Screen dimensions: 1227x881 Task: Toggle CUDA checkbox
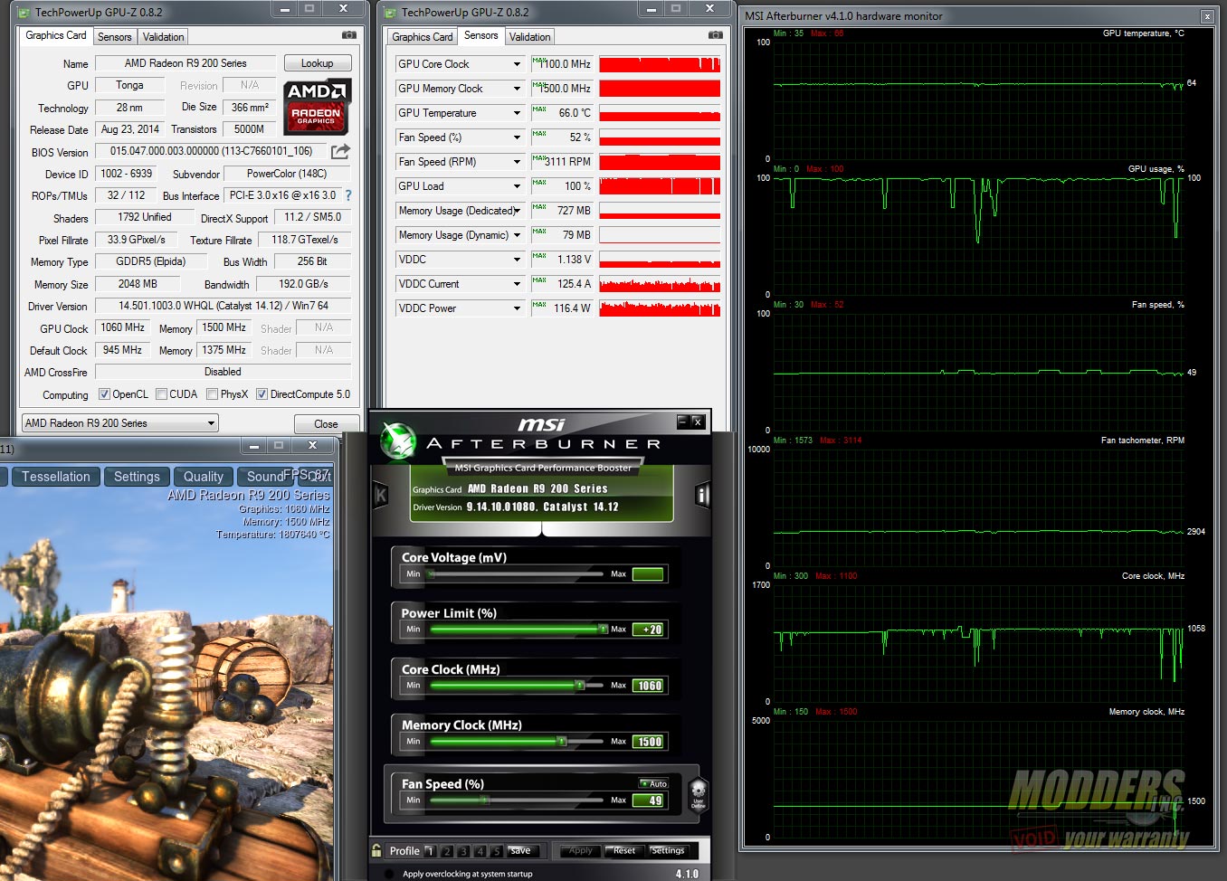pos(161,394)
